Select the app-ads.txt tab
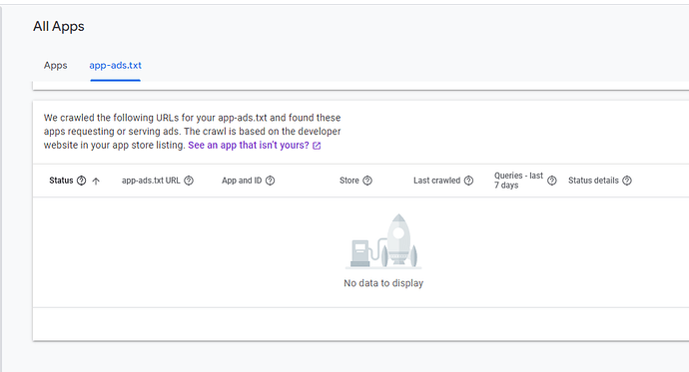The height and width of the screenshot is (372, 689). 115,66
